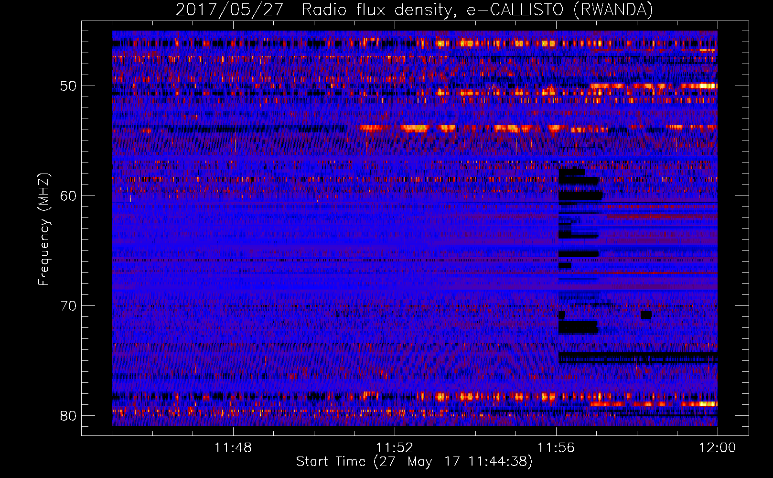
Task: Select the 11:52 time axis label
Action: (394, 448)
